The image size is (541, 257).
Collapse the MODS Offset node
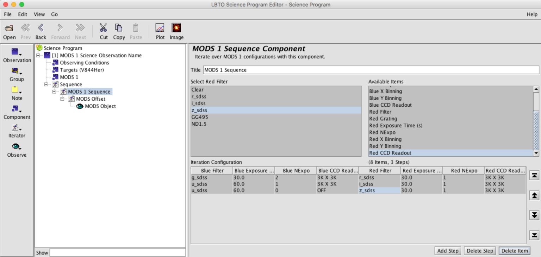[x=62, y=99]
